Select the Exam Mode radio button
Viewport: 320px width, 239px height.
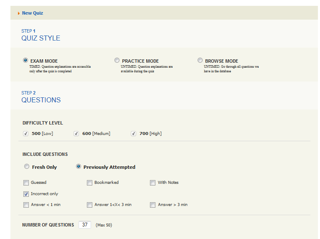pos(25,61)
